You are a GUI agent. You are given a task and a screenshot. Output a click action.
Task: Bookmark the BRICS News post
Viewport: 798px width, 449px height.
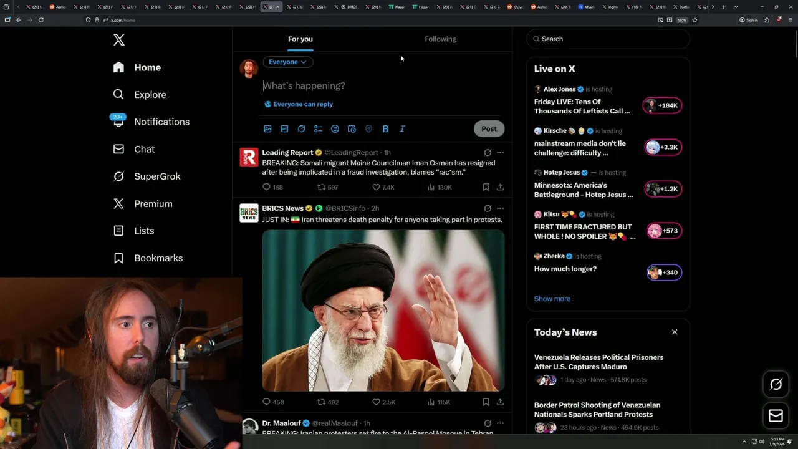[x=486, y=402]
